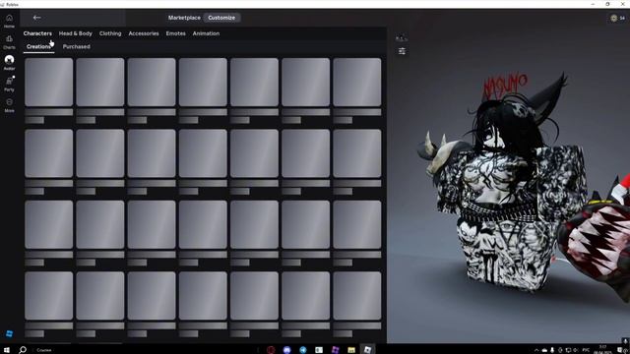Open the Characters category

click(x=37, y=33)
